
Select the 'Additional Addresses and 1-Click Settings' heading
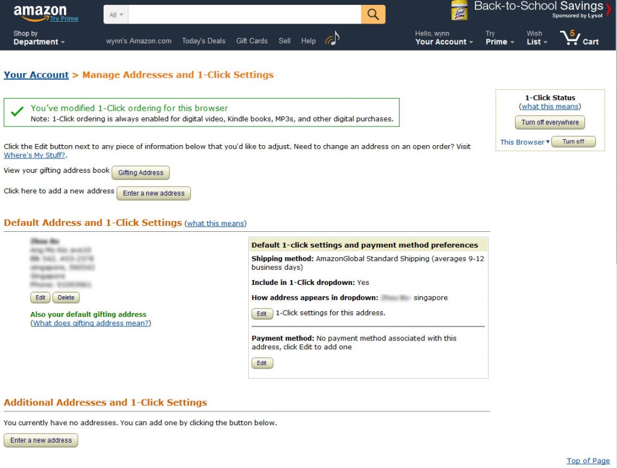105,402
